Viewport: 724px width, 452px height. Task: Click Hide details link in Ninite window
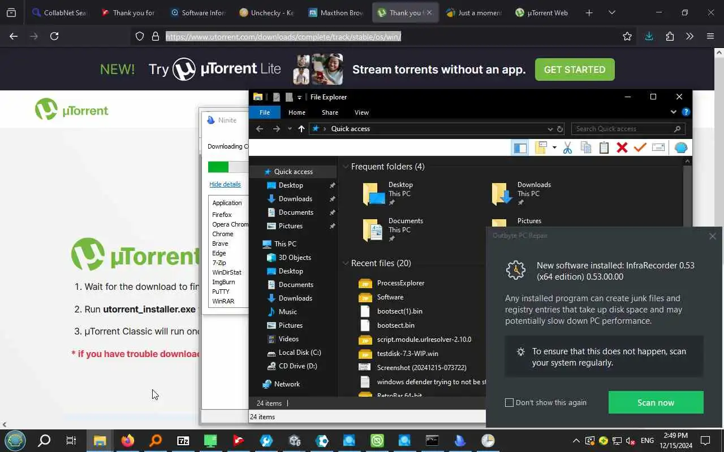225,184
